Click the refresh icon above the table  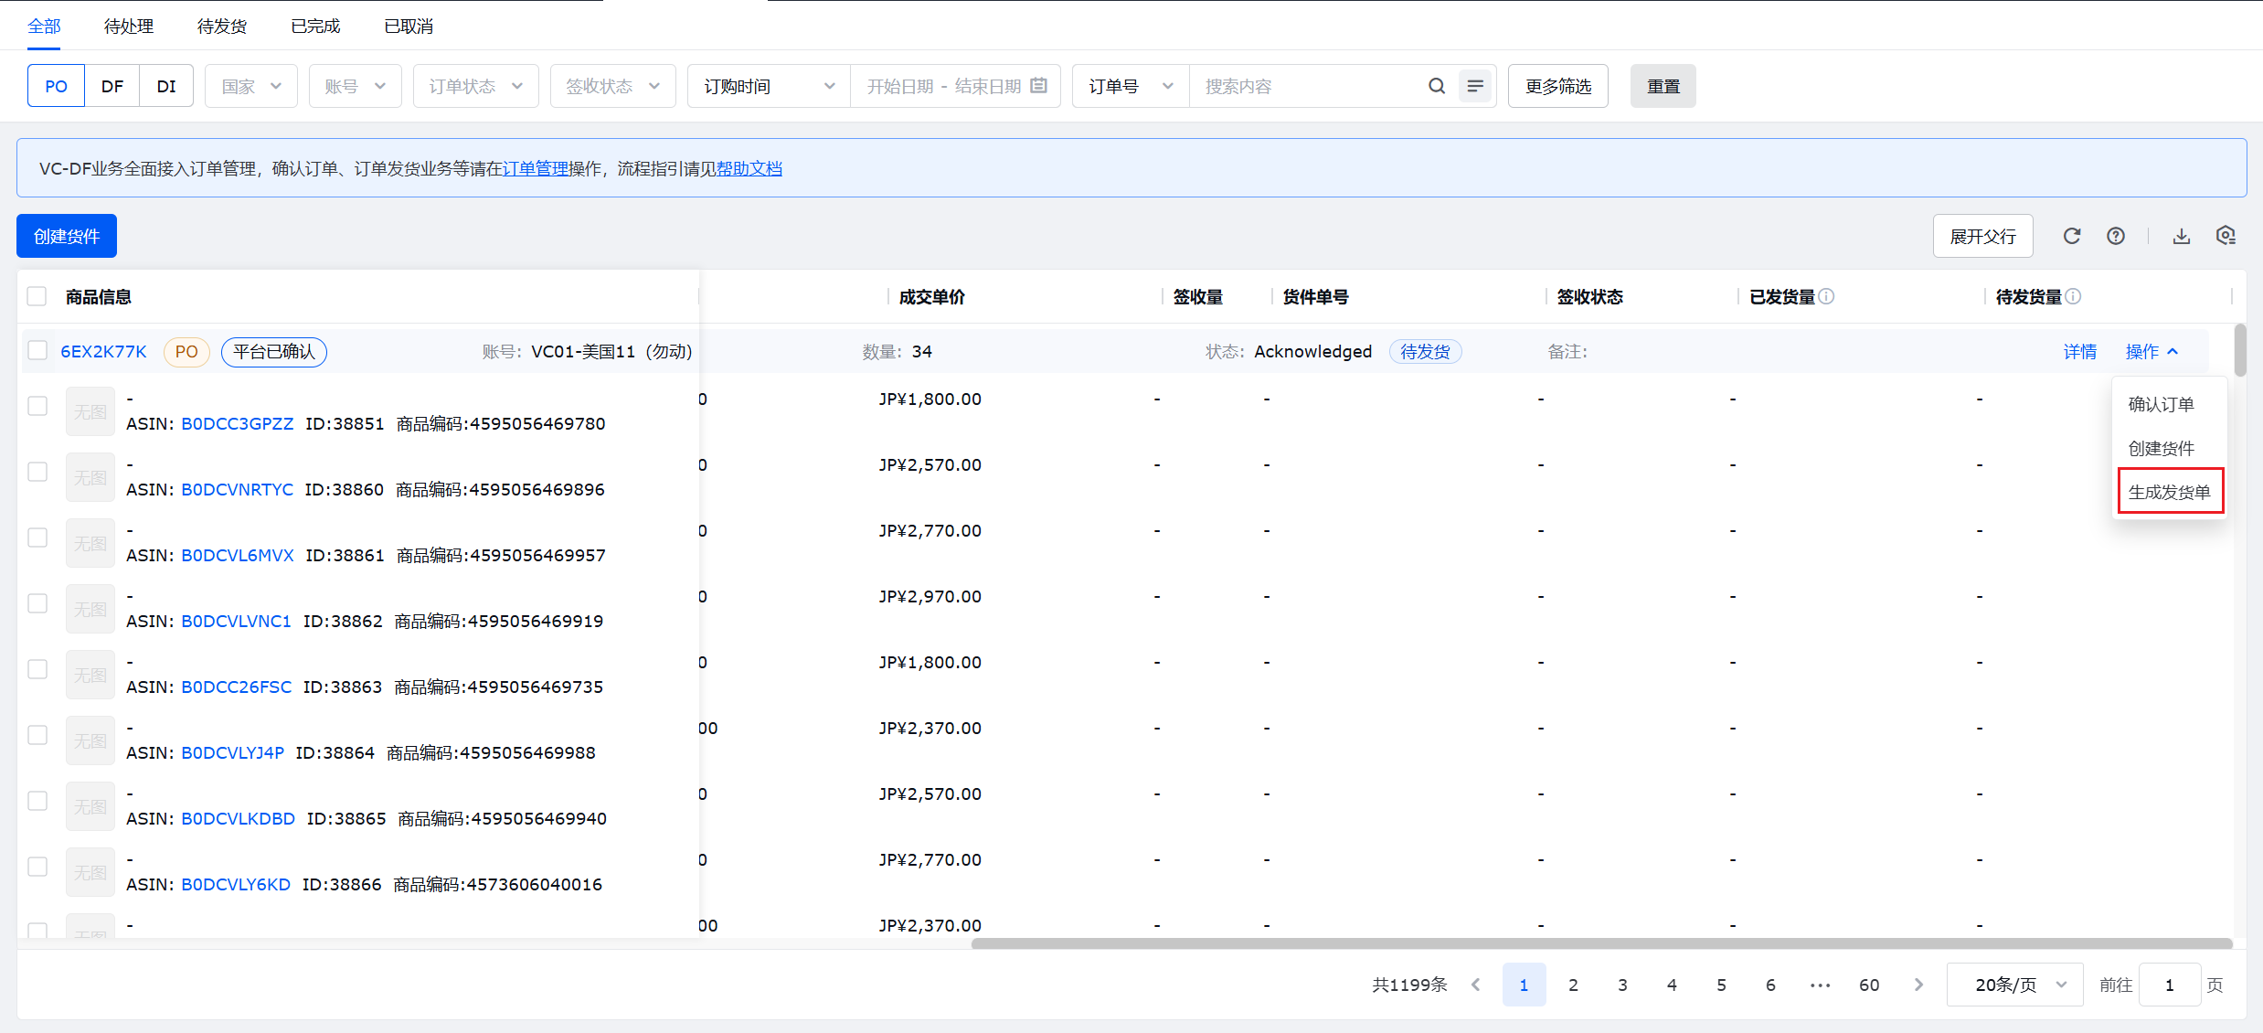click(x=2071, y=236)
